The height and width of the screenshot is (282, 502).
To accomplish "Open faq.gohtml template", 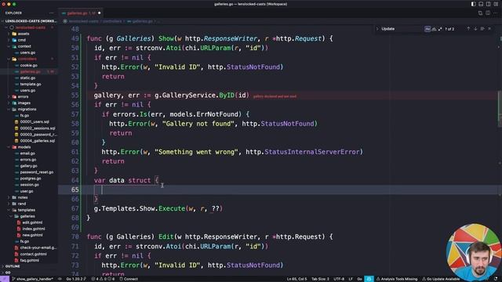I will coord(29,260).
